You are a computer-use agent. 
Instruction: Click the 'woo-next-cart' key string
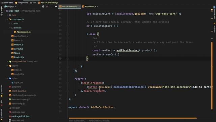point(166,14)
